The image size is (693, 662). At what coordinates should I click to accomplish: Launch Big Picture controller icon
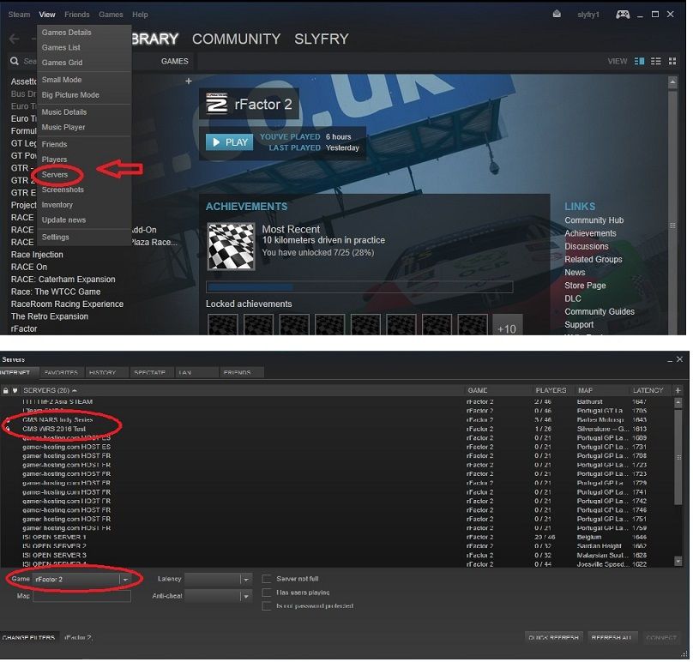(x=623, y=15)
